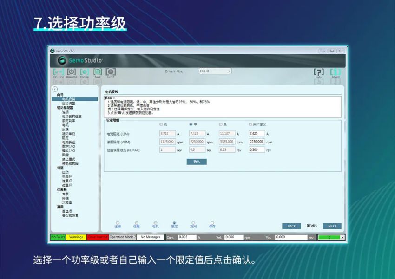
Task: Open the green units dropdown in status bar
Action: 342,237
